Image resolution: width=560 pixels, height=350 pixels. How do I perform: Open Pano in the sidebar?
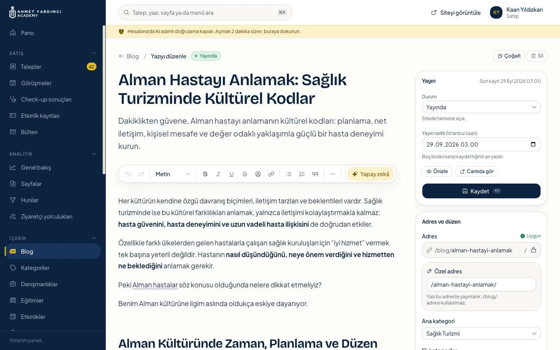tap(53, 33)
